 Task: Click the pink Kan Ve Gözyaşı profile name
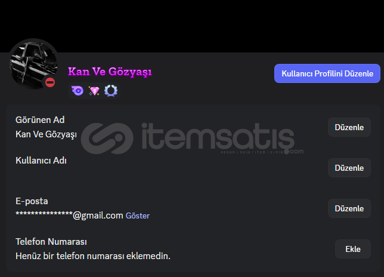coord(110,72)
